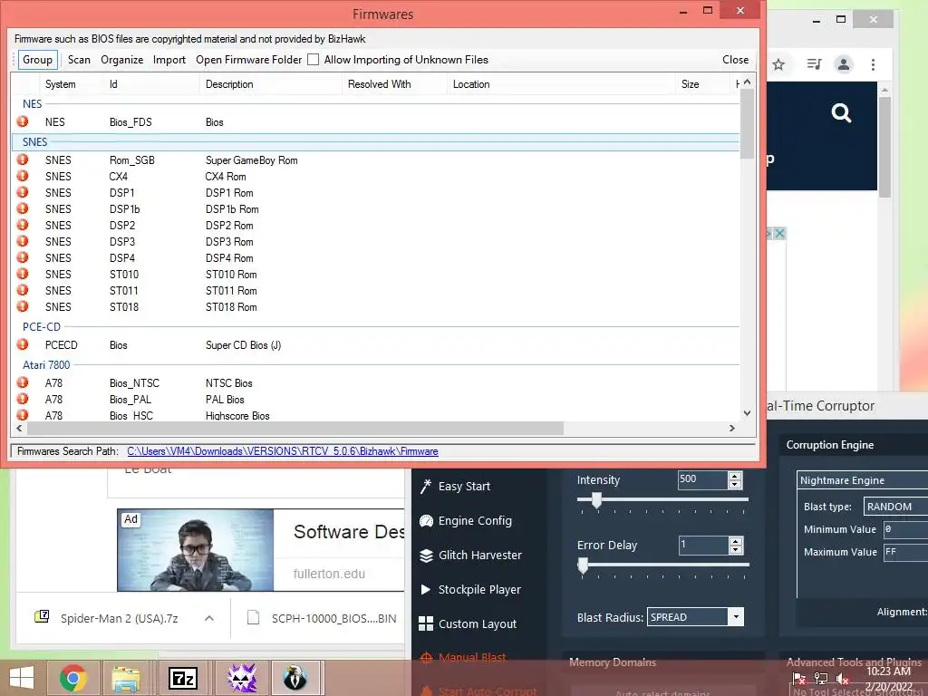
Task: Increase the Intensity value with stepper
Action: point(735,476)
